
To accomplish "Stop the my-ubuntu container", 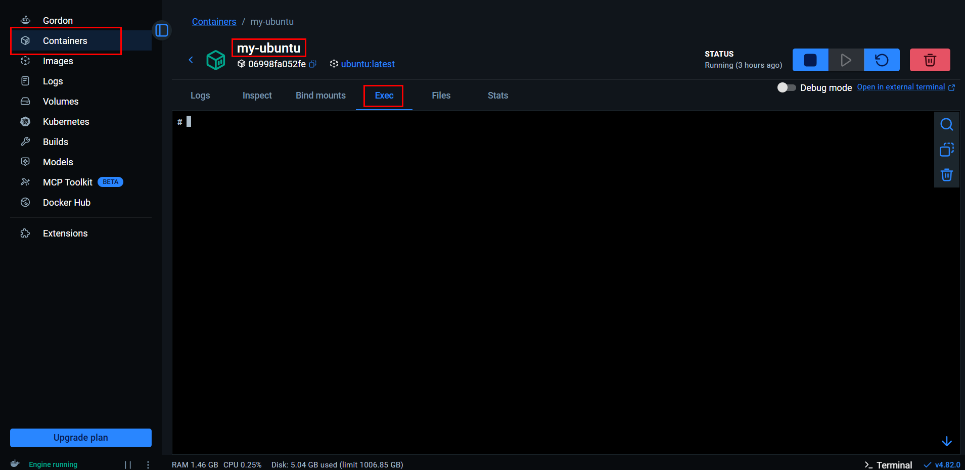I will 810,60.
